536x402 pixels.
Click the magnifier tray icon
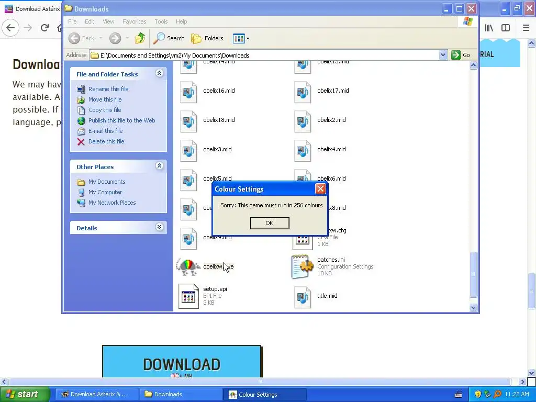pos(497,394)
